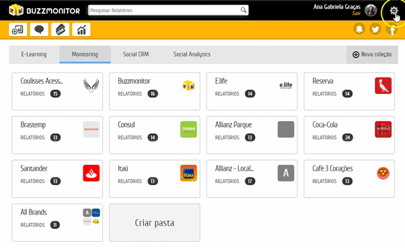Focus the Pesquisar Relatórios search field
405x248 pixels.
point(164,10)
